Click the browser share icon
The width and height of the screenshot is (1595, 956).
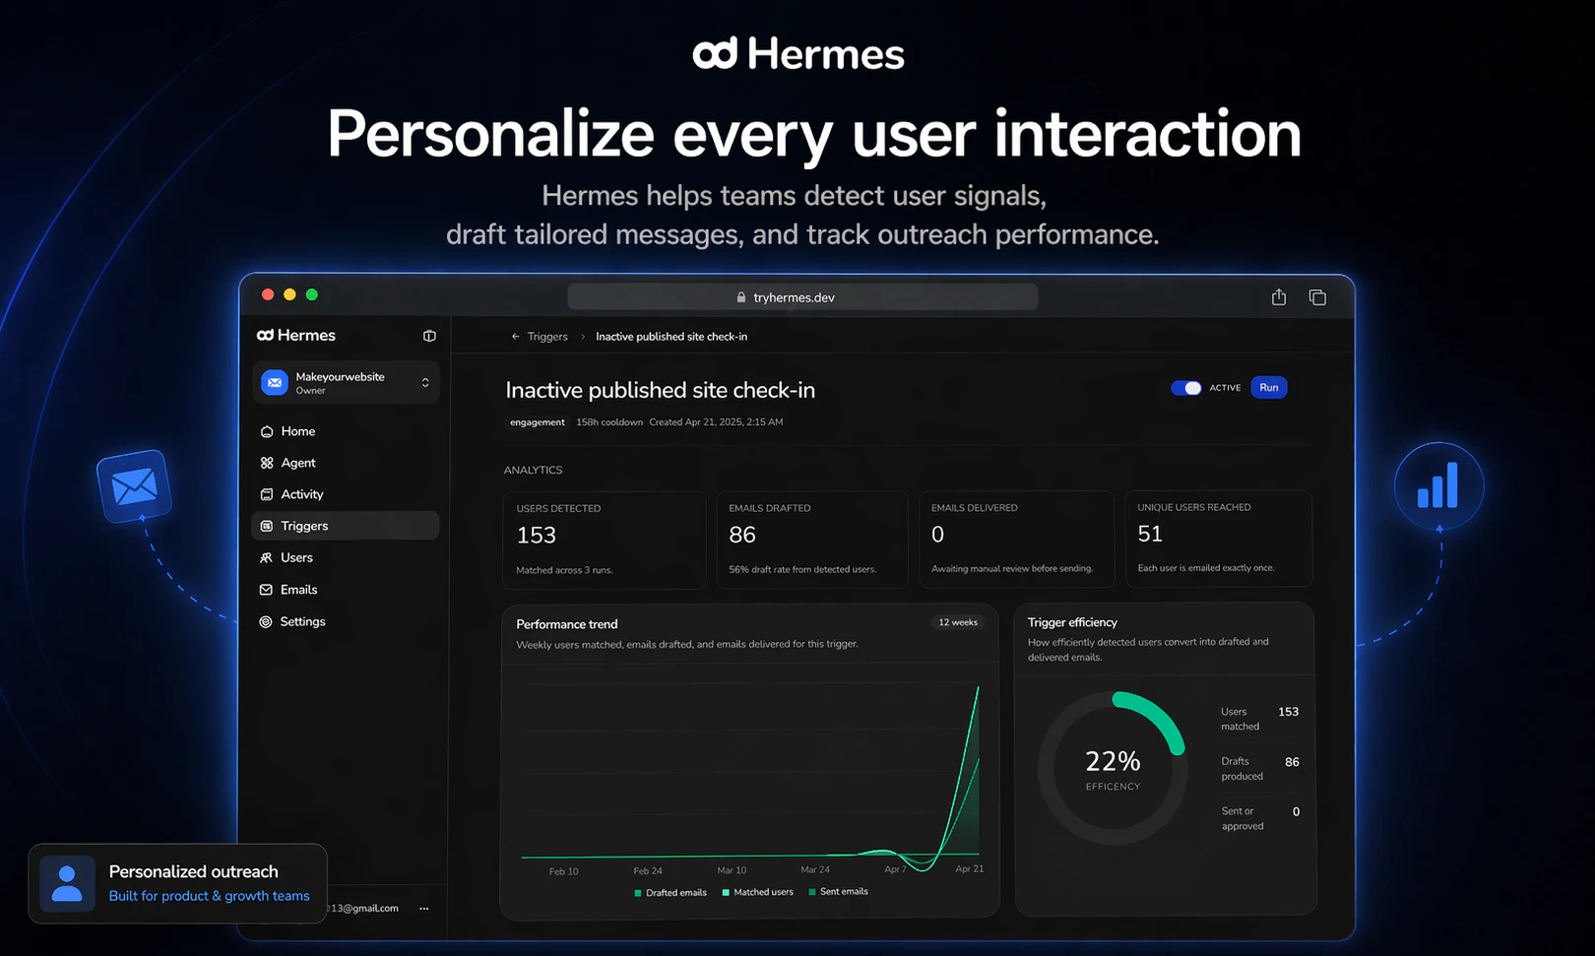point(1279,297)
